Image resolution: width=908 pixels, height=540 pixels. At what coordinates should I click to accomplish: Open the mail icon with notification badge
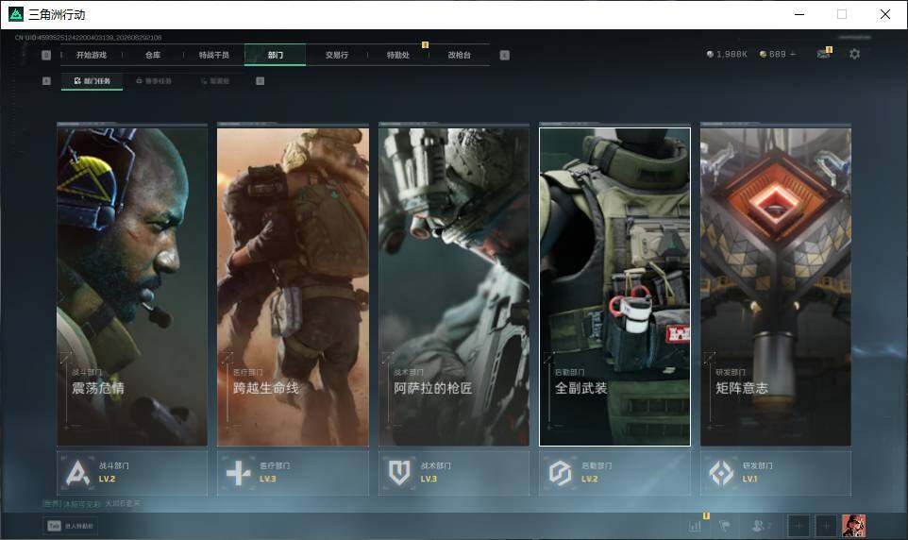click(823, 53)
